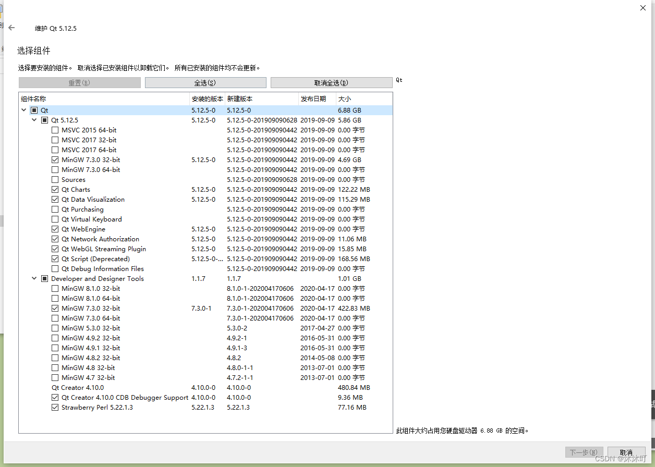Viewport: 655px width, 467px height.
Task: Click the 4.69 GB size value
Action: coord(349,160)
